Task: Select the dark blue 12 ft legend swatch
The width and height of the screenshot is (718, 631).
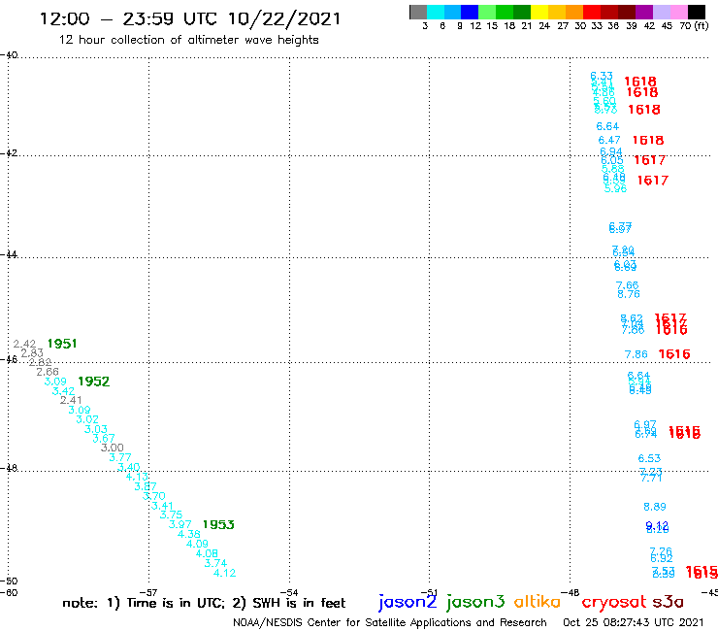Action: coord(470,12)
